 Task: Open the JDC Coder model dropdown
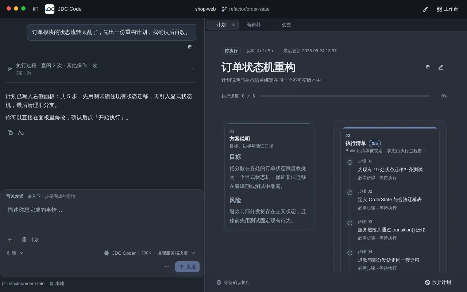[150, 253]
